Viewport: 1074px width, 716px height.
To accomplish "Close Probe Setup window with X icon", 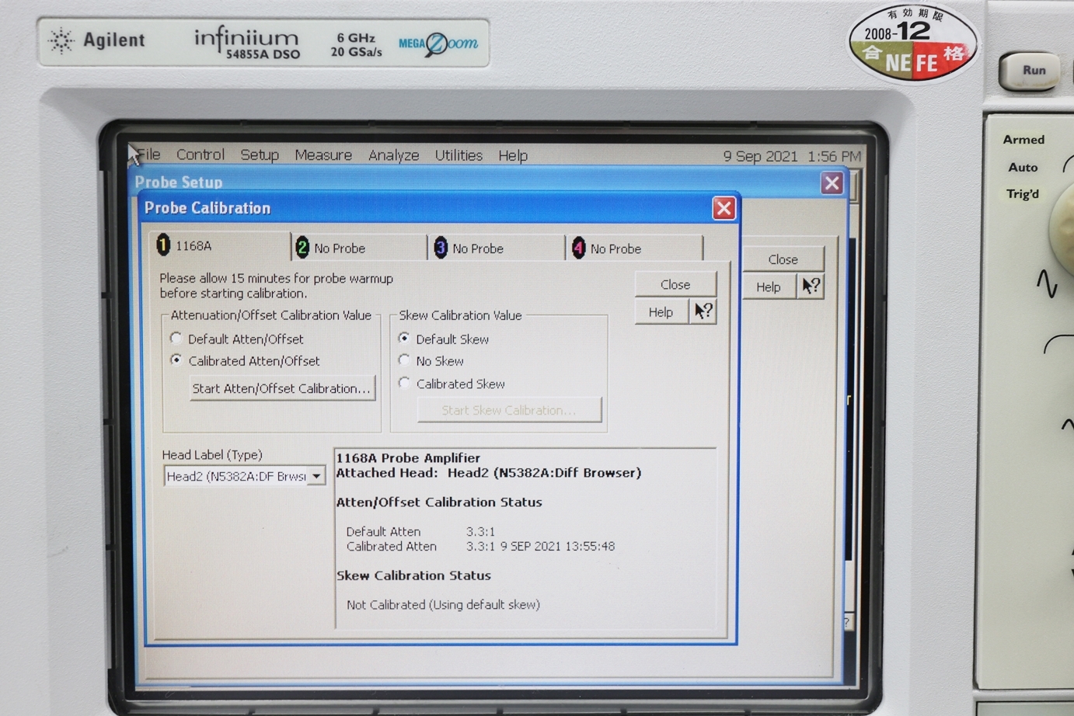I will [832, 183].
